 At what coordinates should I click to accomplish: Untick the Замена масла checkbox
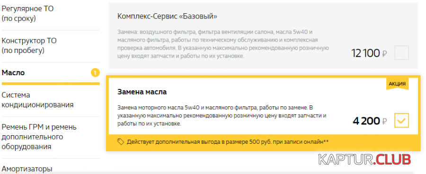[401, 121]
